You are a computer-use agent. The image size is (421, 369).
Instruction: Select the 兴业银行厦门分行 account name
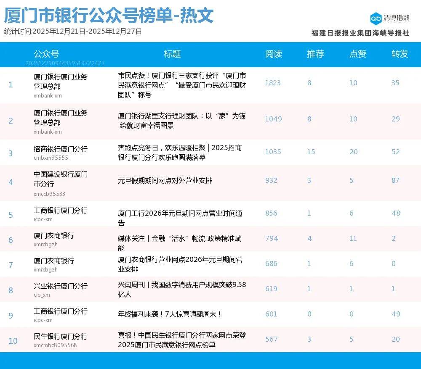pos(61,286)
